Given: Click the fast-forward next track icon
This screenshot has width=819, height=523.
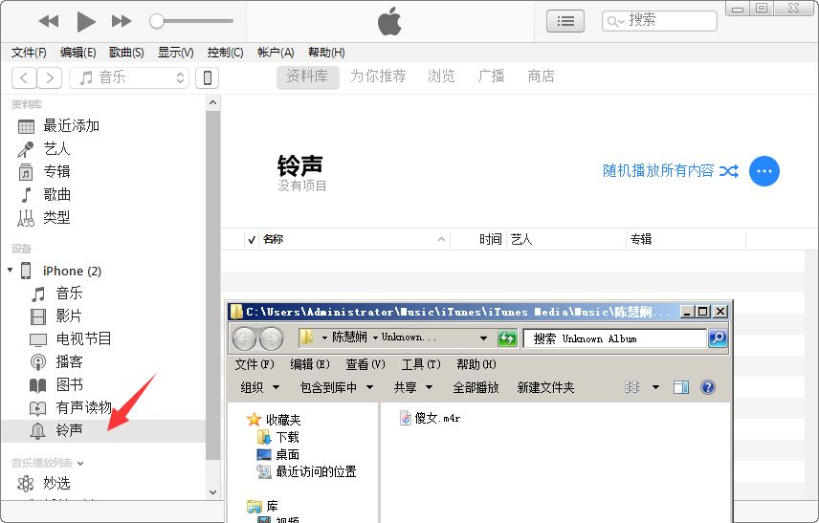Looking at the screenshot, I should 122,21.
